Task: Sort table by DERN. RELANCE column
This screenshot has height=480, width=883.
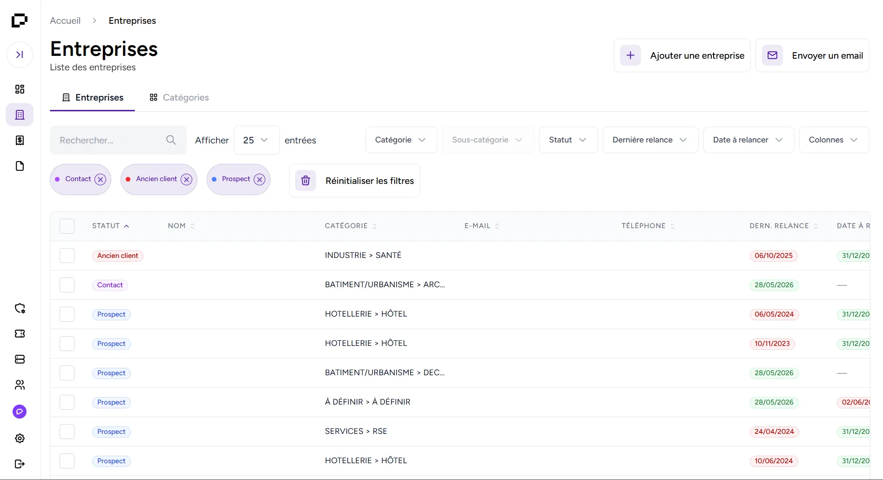Action: point(784,226)
